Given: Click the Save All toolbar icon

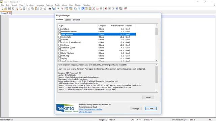Looking at the screenshot, I should [x=13, y=9].
